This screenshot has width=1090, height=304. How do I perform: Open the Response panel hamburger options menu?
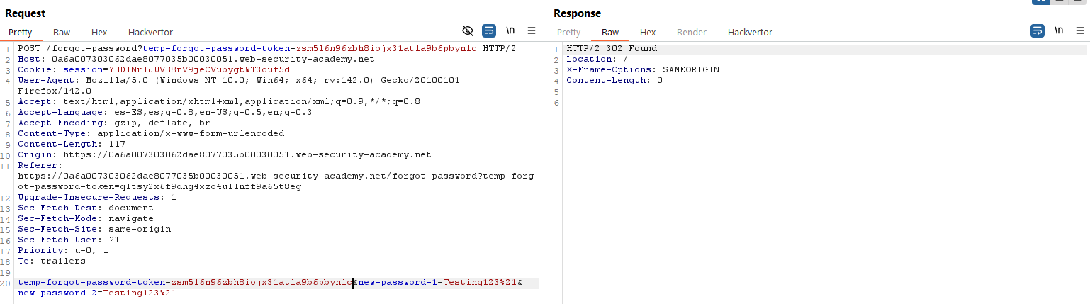tap(1079, 30)
